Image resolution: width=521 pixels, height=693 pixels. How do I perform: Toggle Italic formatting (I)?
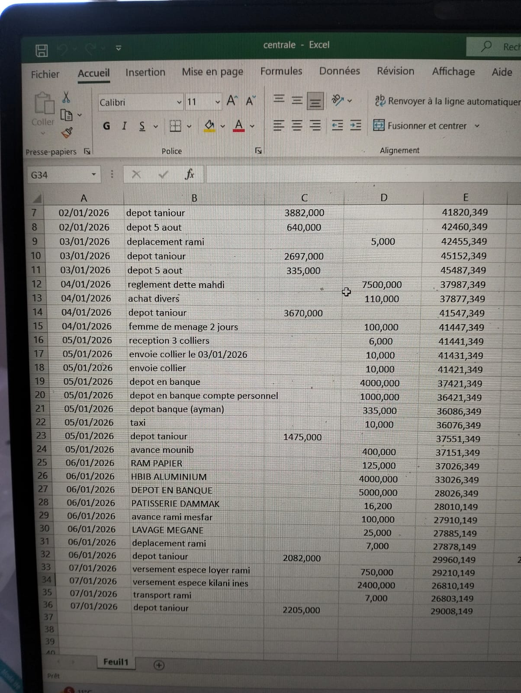[124, 126]
